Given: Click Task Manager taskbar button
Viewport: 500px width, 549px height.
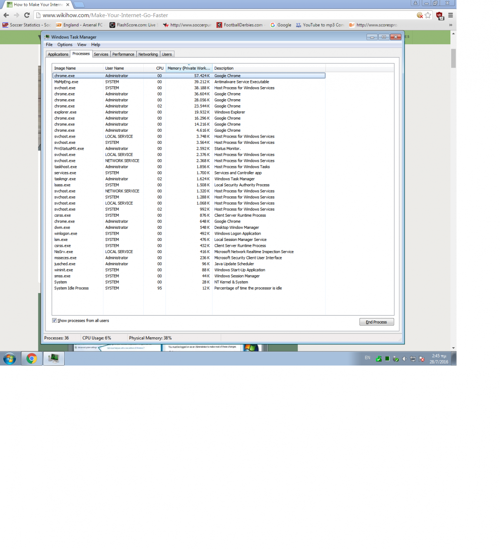Looking at the screenshot, I should (54, 358).
